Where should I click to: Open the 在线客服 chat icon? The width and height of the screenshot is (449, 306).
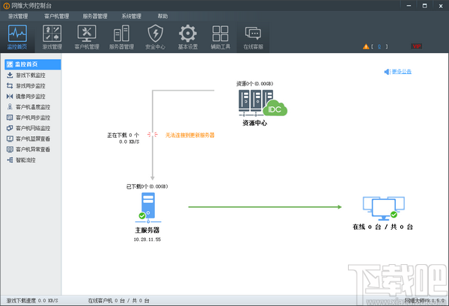tap(253, 37)
